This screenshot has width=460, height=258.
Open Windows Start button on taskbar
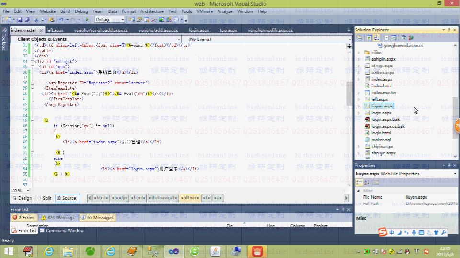pyautogui.click(x=9, y=252)
